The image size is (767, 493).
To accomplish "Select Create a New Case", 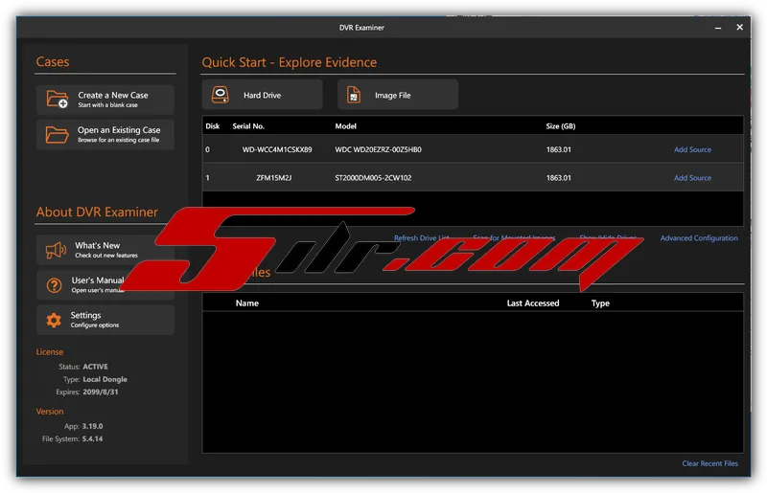I will [105, 100].
